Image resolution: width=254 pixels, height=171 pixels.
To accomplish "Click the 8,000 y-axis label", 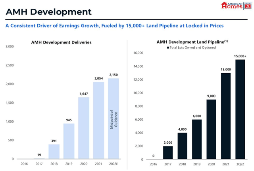I will point(139,106).
